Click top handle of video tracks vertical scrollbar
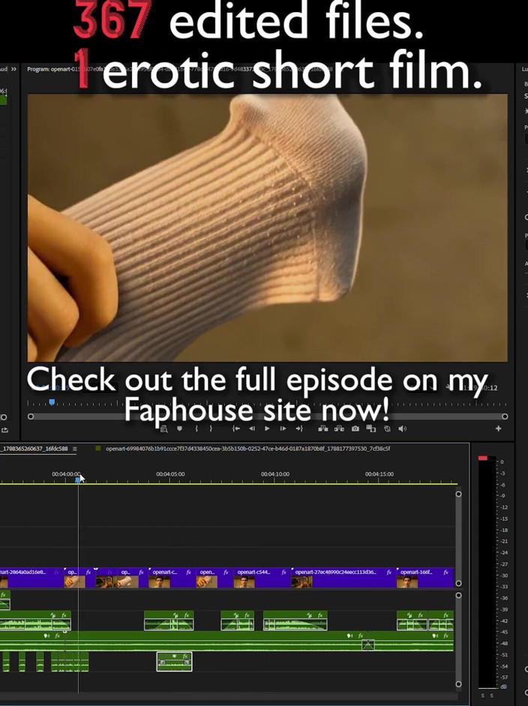 tap(458, 494)
